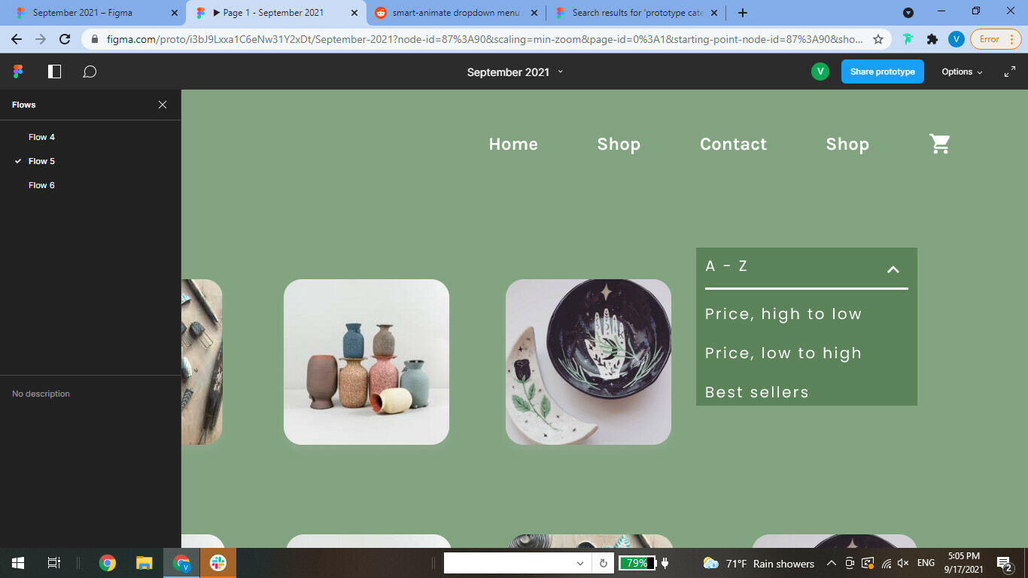Open the Windows Start menu

coord(18,563)
